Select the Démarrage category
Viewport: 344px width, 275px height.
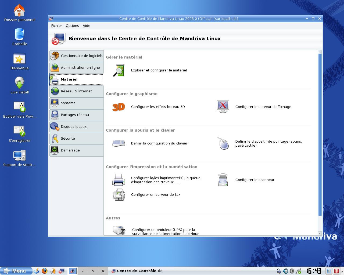tap(70, 150)
